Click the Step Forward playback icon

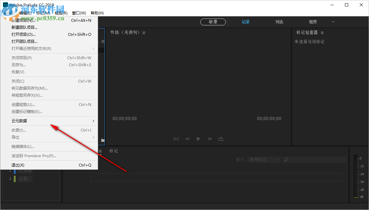(209, 139)
